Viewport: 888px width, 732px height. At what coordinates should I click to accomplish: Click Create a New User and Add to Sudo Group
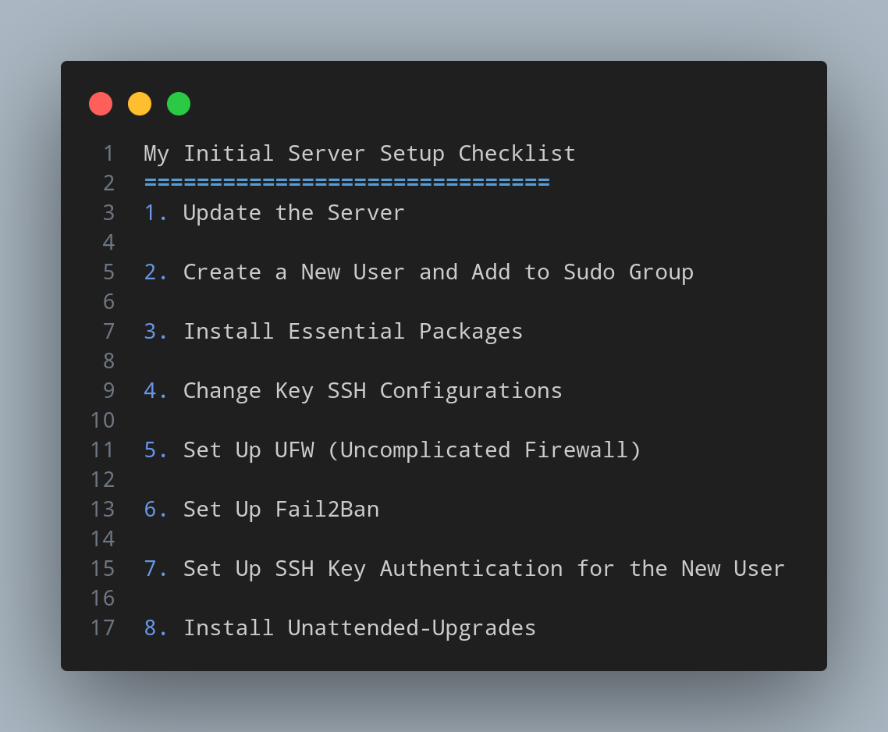coord(438,272)
